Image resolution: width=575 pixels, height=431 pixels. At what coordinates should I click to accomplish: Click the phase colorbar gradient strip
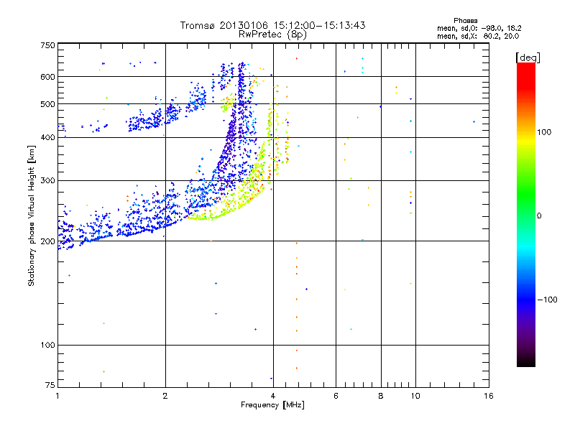(x=526, y=215)
